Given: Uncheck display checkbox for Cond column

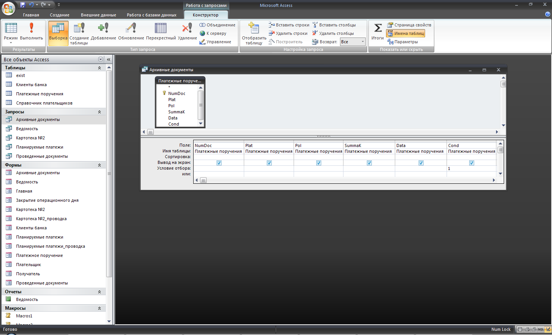Looking at the screenshot, I should [x=472, y=163].
